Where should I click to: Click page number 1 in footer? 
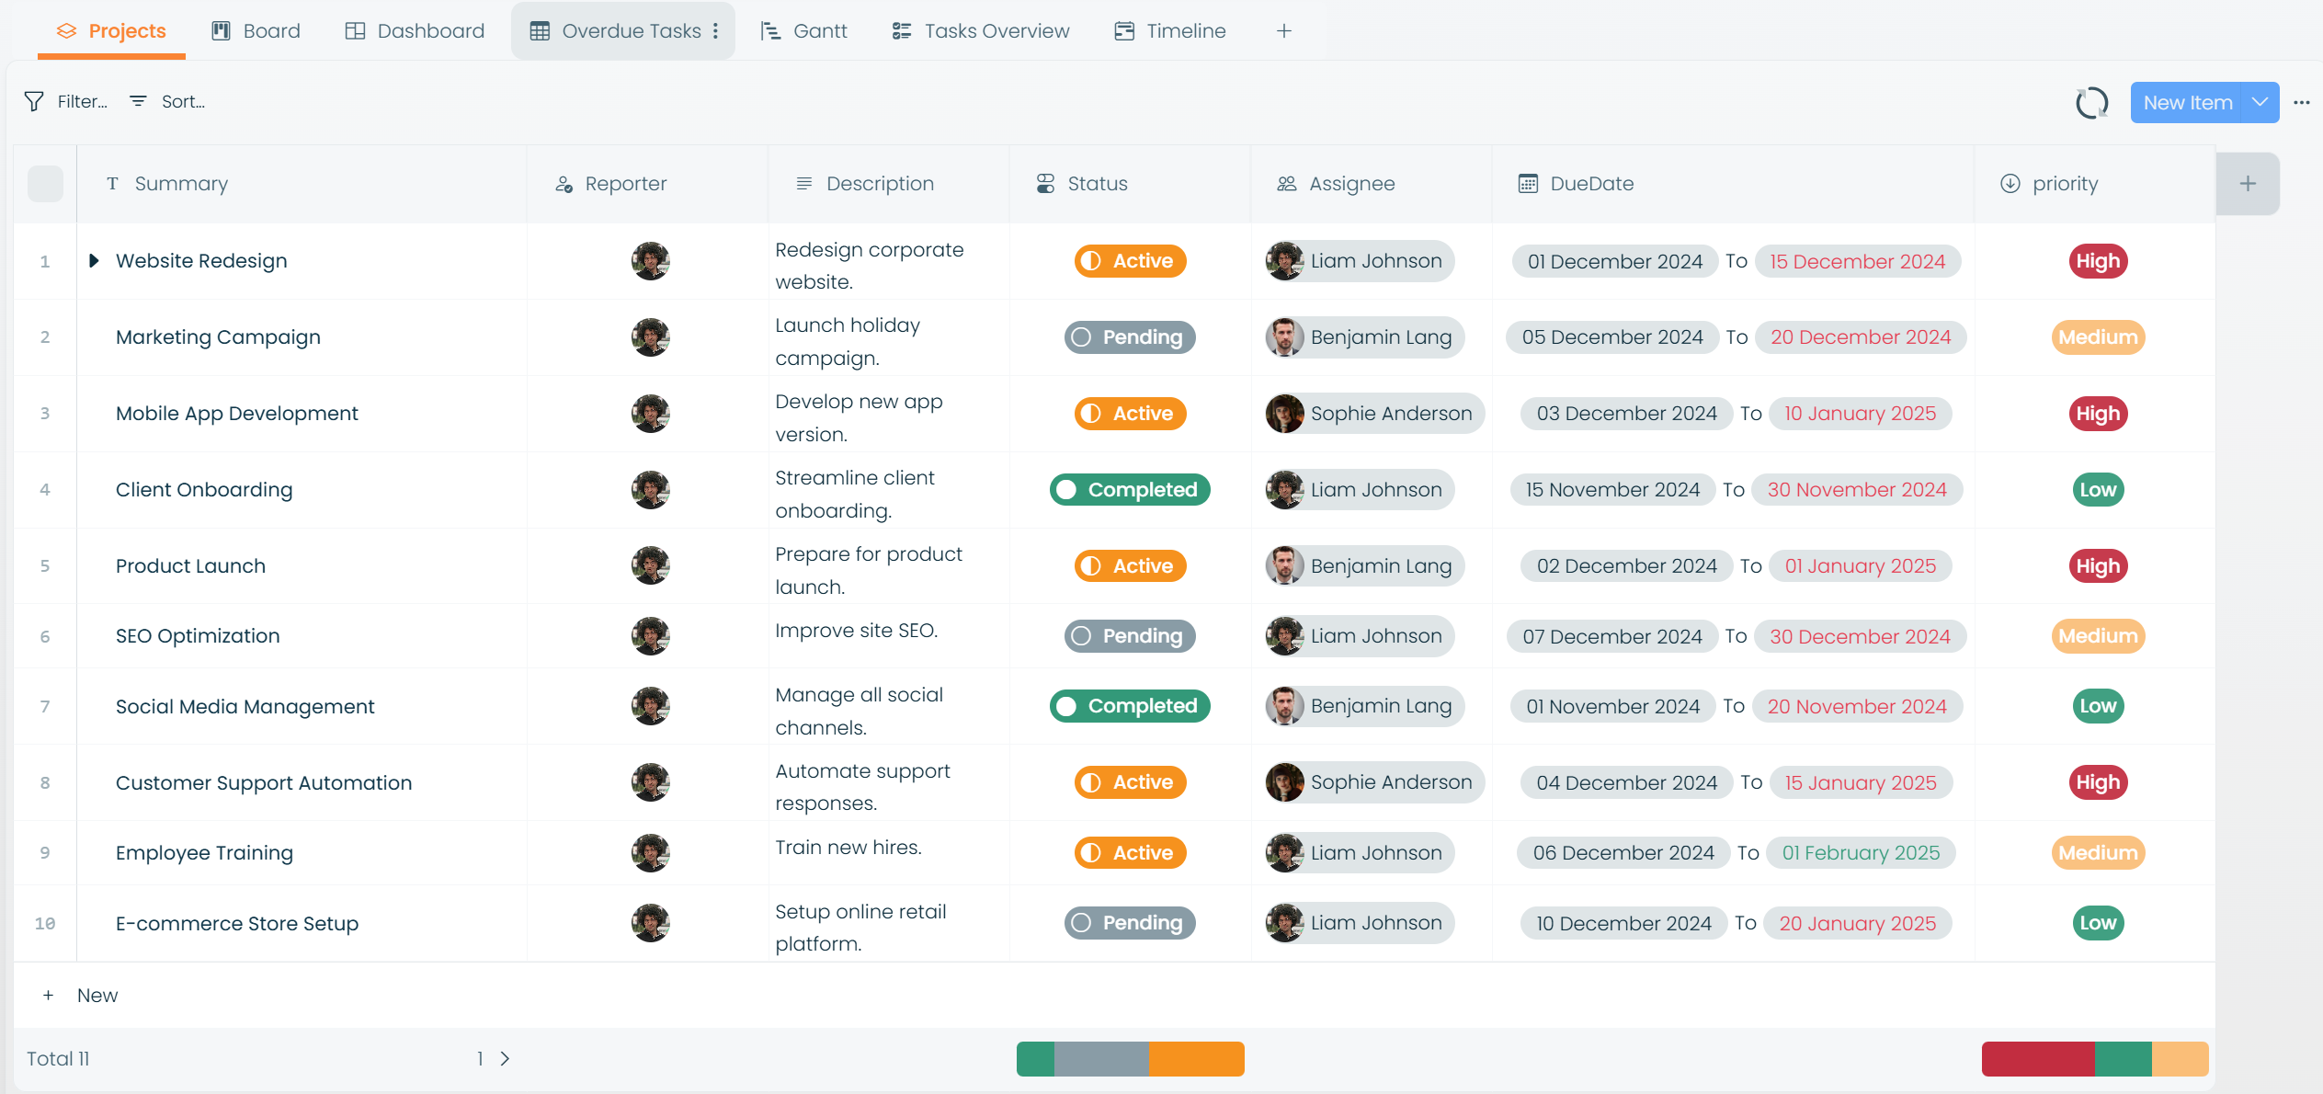point(480,1059)
